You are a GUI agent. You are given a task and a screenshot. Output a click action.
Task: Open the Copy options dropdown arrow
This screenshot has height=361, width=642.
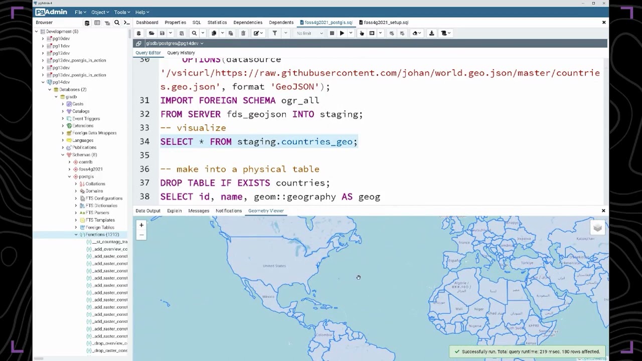pos(223,33)
